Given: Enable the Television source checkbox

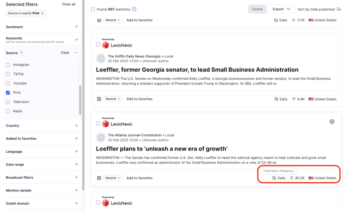Looking at the screenshot, I should (8, 102).
